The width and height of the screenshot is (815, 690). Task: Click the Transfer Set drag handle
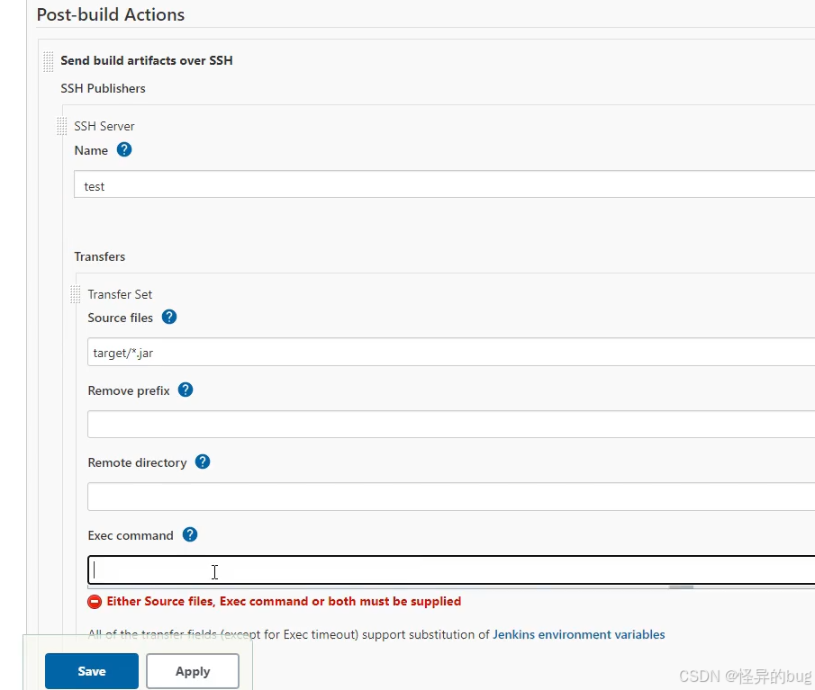(x=76, y=294)
